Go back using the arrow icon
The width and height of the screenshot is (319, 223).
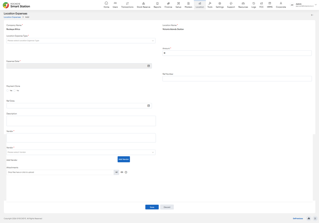[x=312, y=15]
